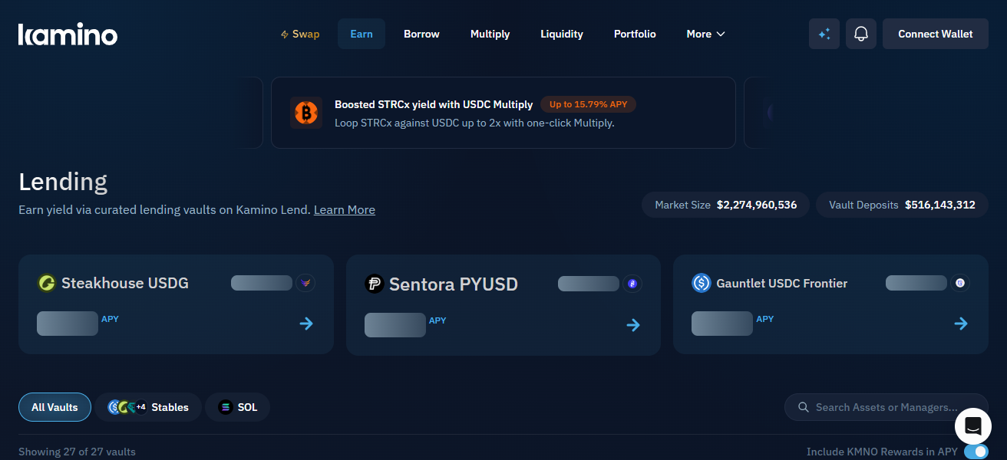Image resolution: width=1007 pixels, height=460 pixels.
Task: Click the Up to 15.79% APY badge
Action: (x=588, y=104)
